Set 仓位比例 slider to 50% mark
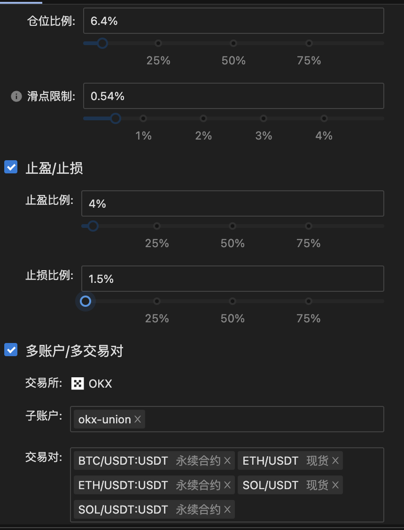Image resolution: width=404 pixels, height=530 pixels. pyautogui.click(x=233, y=43)
